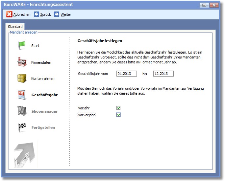
Task: Click the bis field containing 12.2013
Action: (x=163, y=74)
